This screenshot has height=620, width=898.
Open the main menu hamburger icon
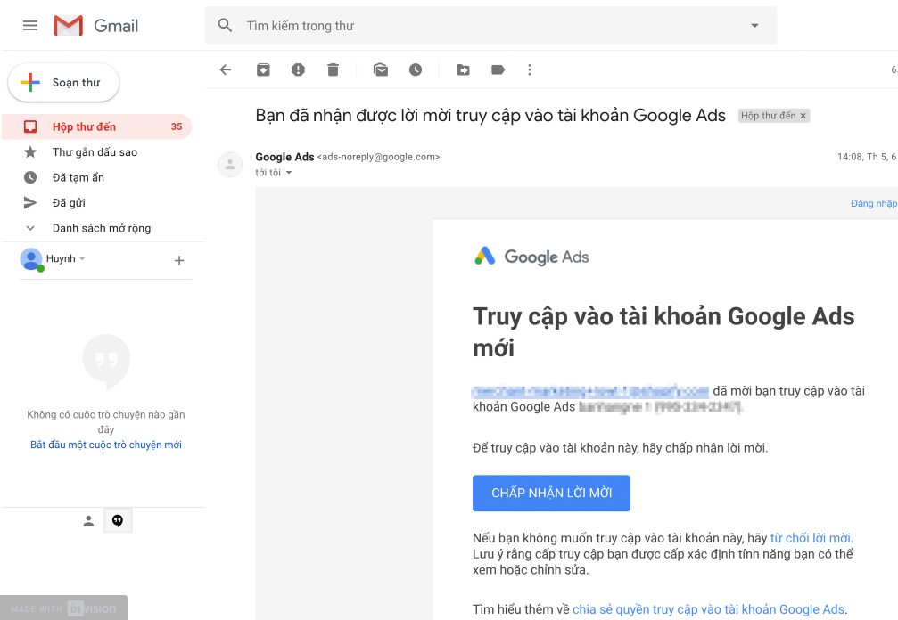point(30,25)
